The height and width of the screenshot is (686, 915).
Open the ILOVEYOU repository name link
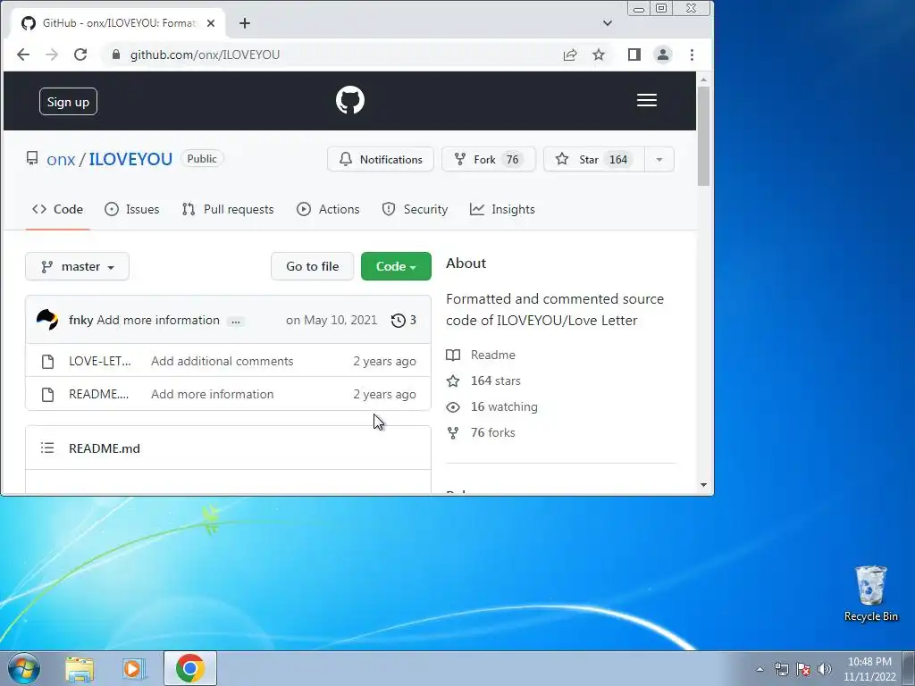click(x=130, y=159)
